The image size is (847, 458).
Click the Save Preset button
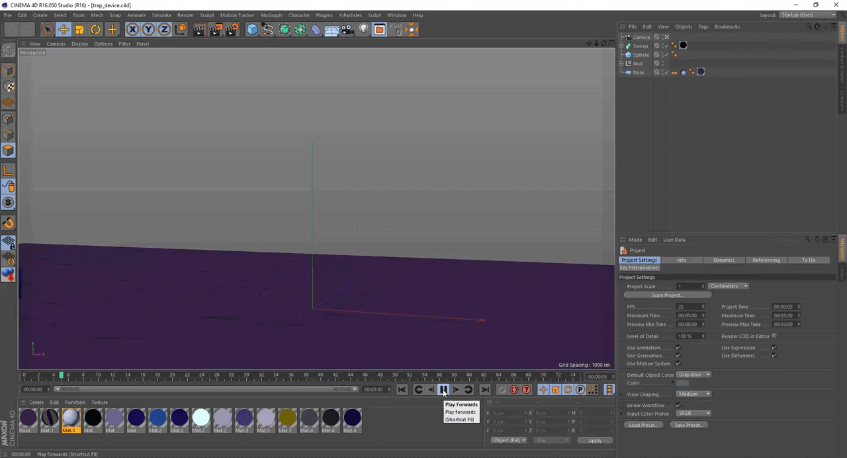click(x=688, y=425)
